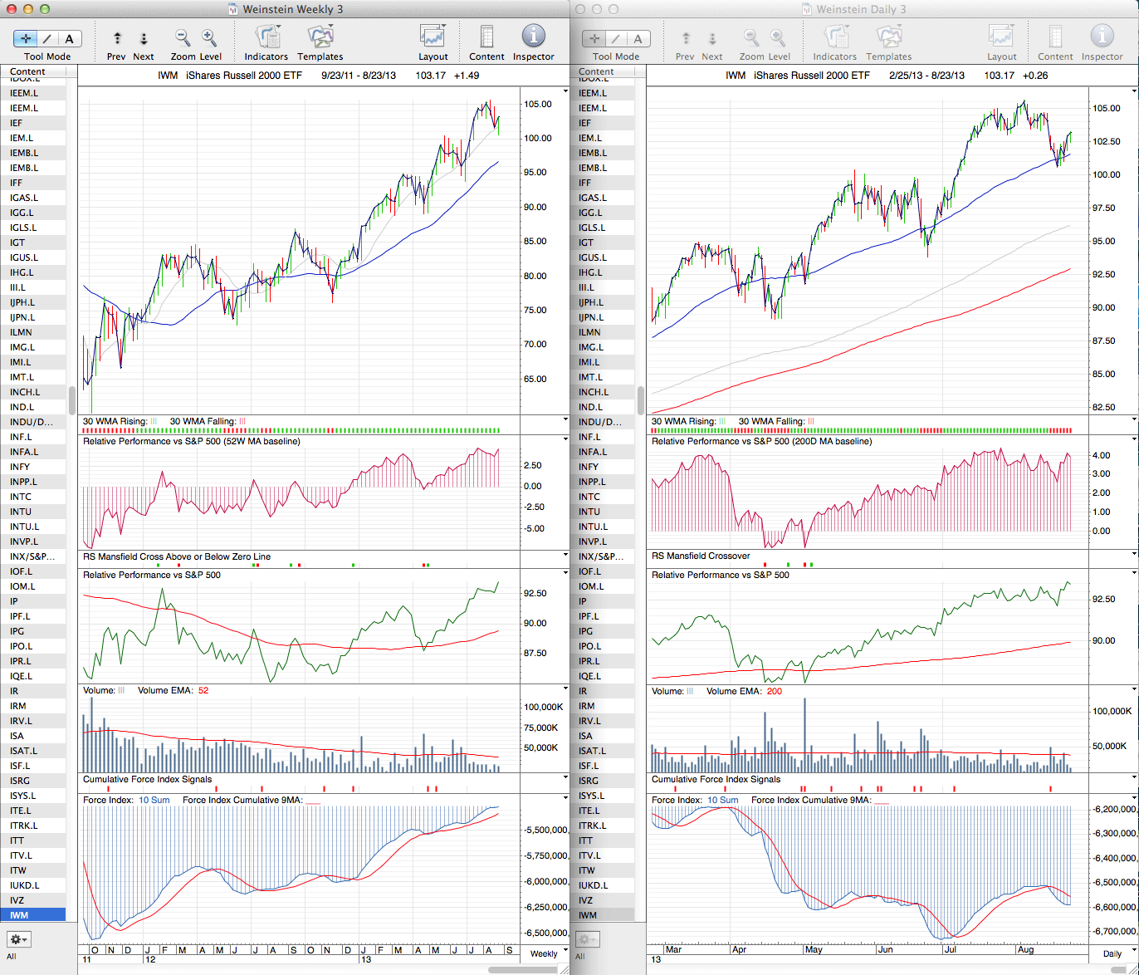The height and width of the screenshot is (975, 1139).
Task: Select the line drawing tool mode in the Weekly window
Action: tap(48, 38)
